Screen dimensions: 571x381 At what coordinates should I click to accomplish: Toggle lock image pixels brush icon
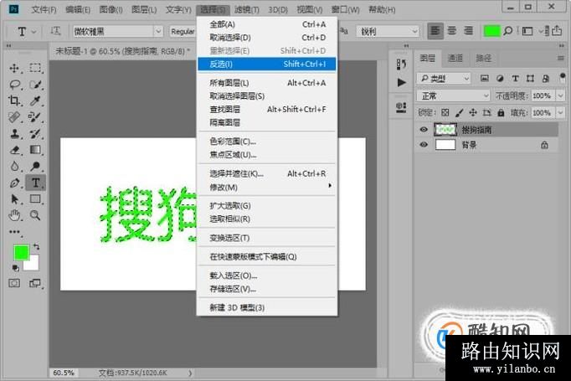click(459, 112)
